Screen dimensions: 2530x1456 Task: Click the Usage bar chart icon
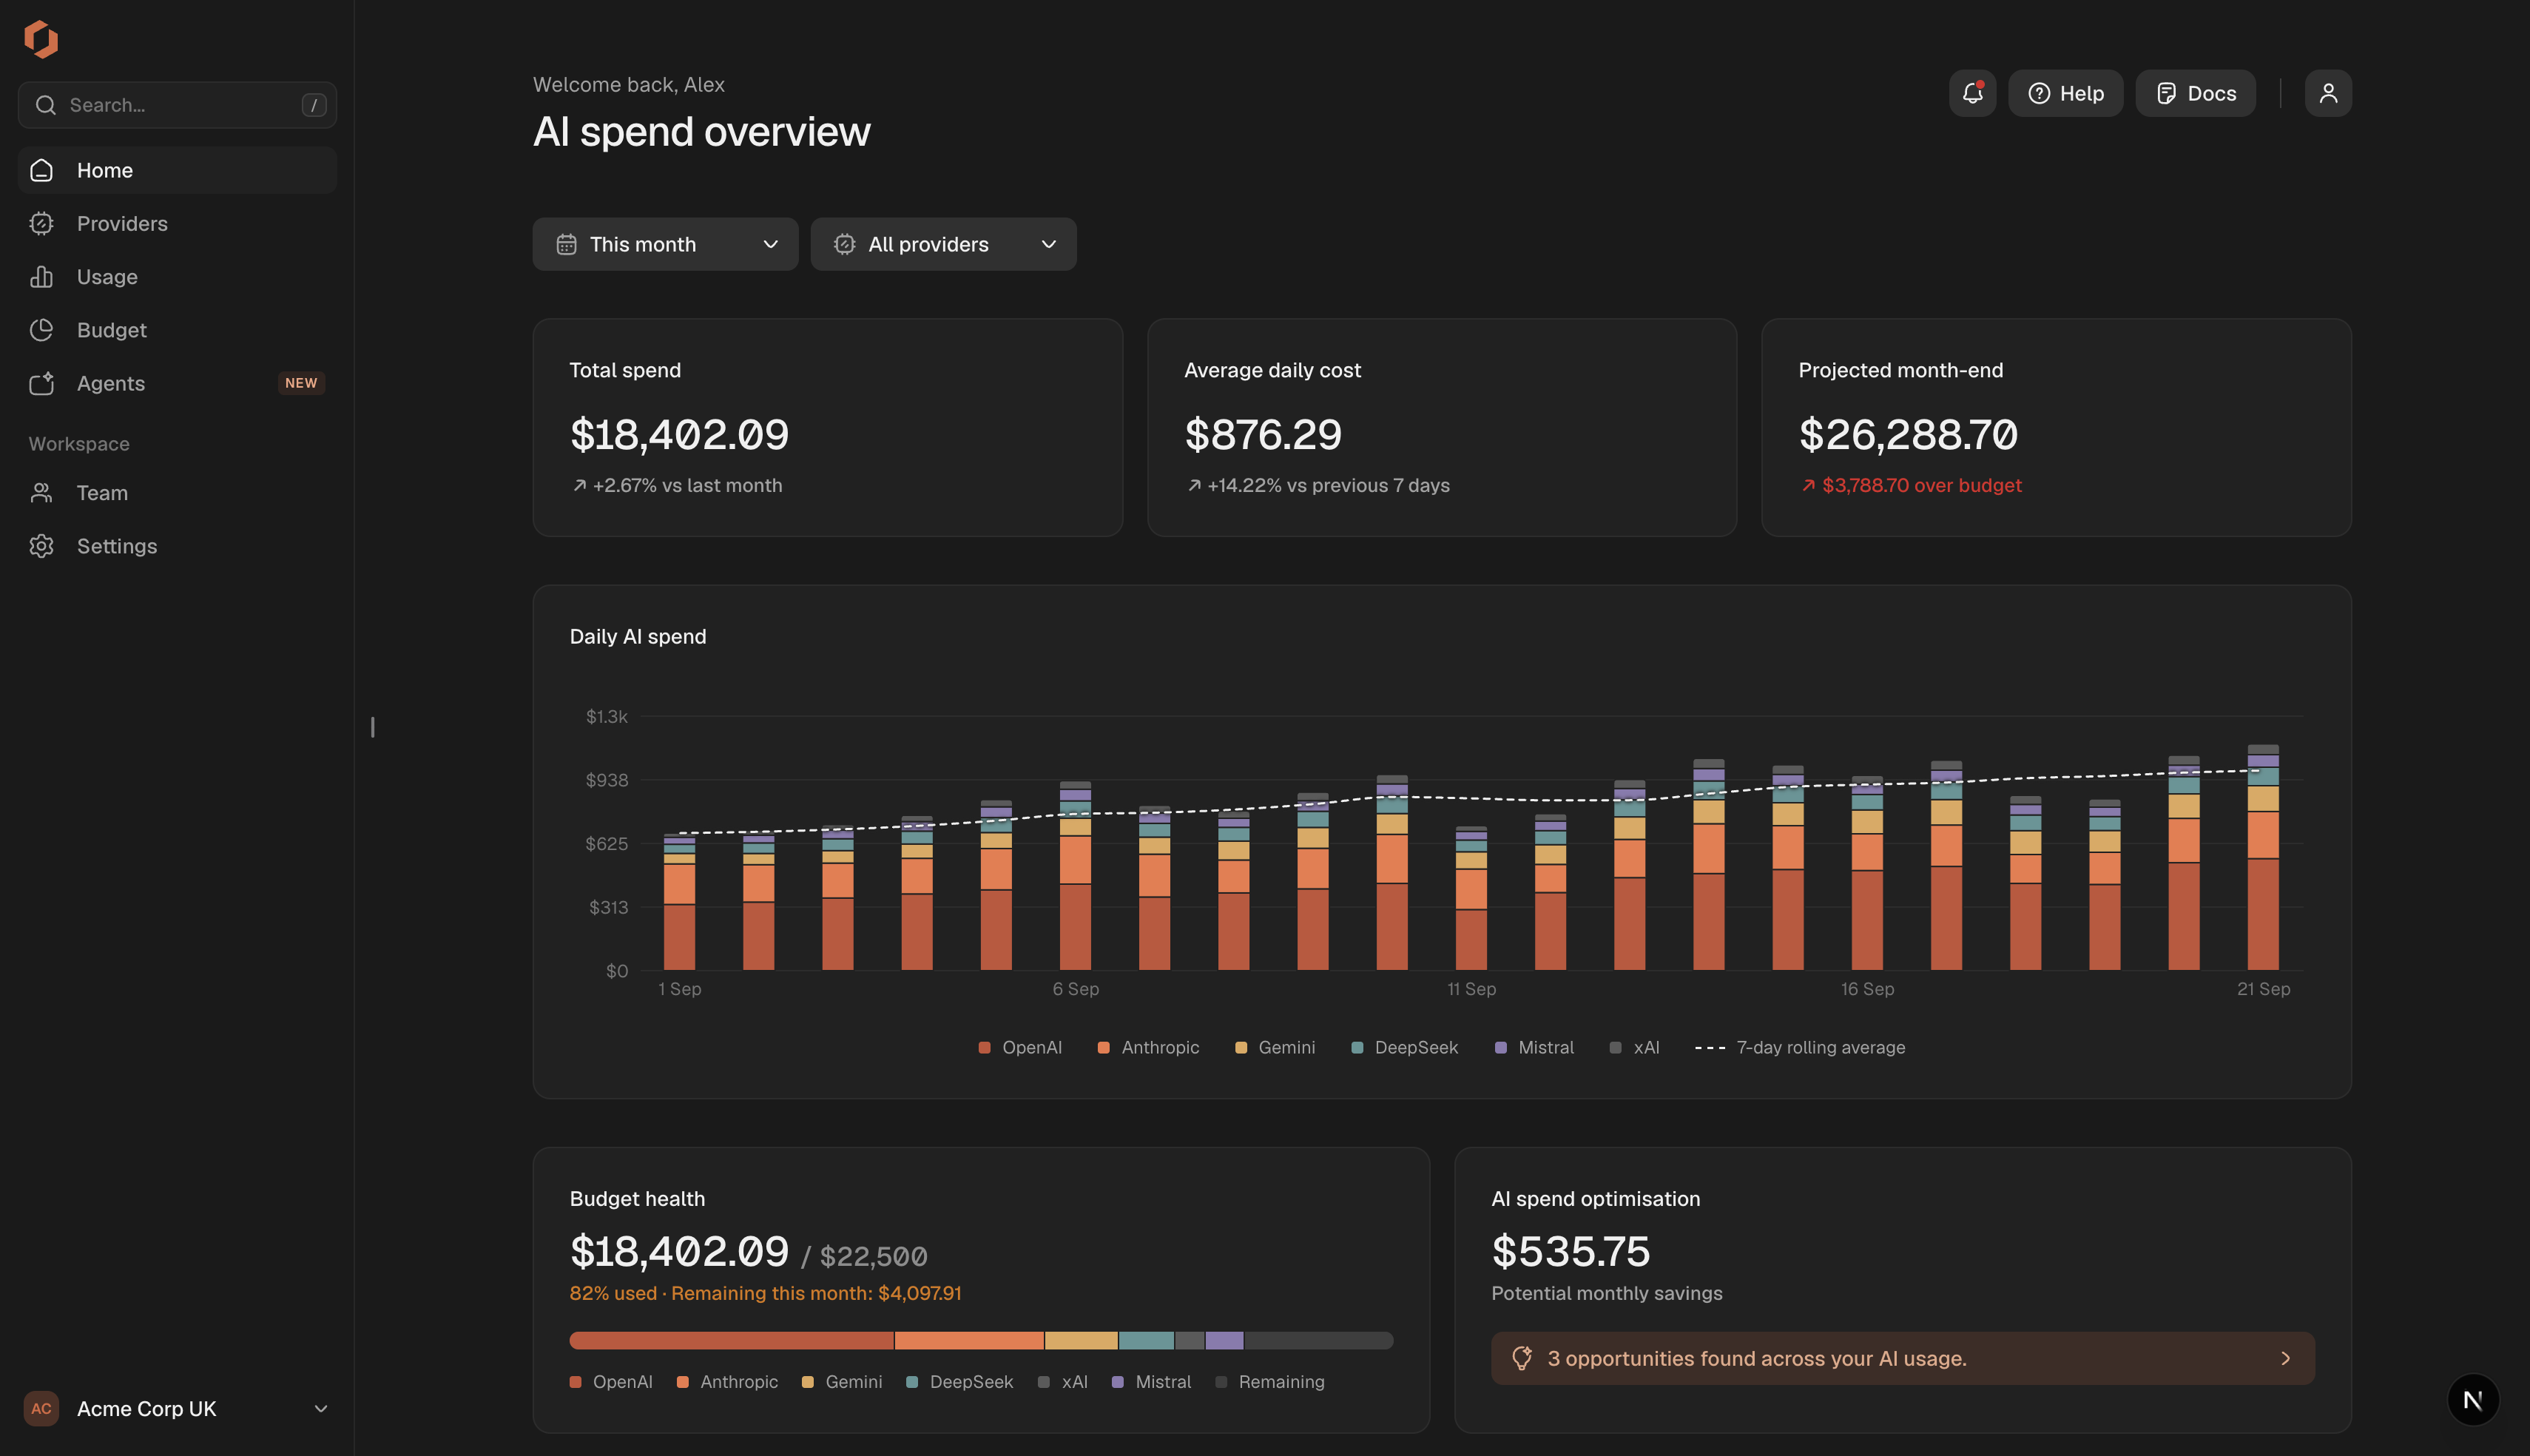point(41,277)
